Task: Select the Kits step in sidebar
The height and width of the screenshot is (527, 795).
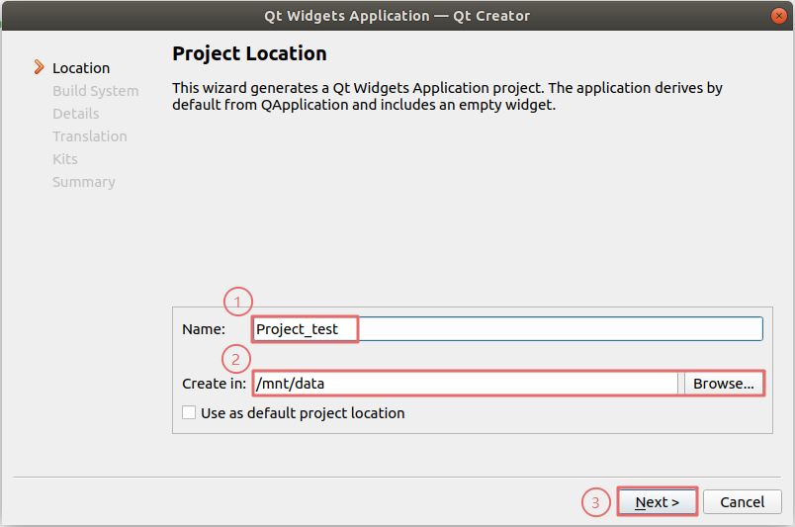Action: pyautogui.click(x=64, y=159)
